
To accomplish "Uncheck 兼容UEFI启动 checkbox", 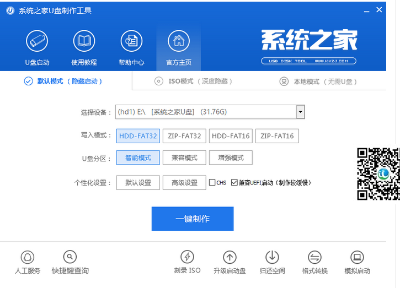I will point(234,182).
